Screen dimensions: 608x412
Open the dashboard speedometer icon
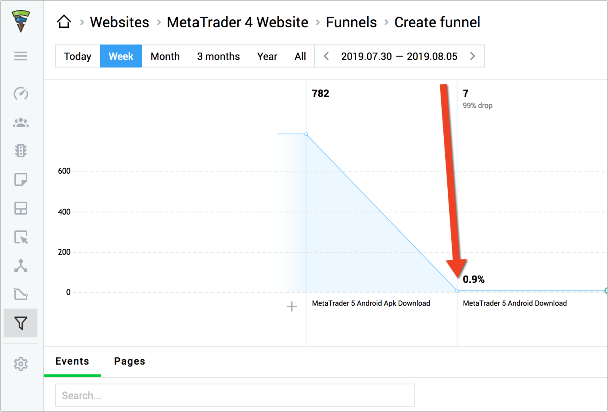point(21,94)
